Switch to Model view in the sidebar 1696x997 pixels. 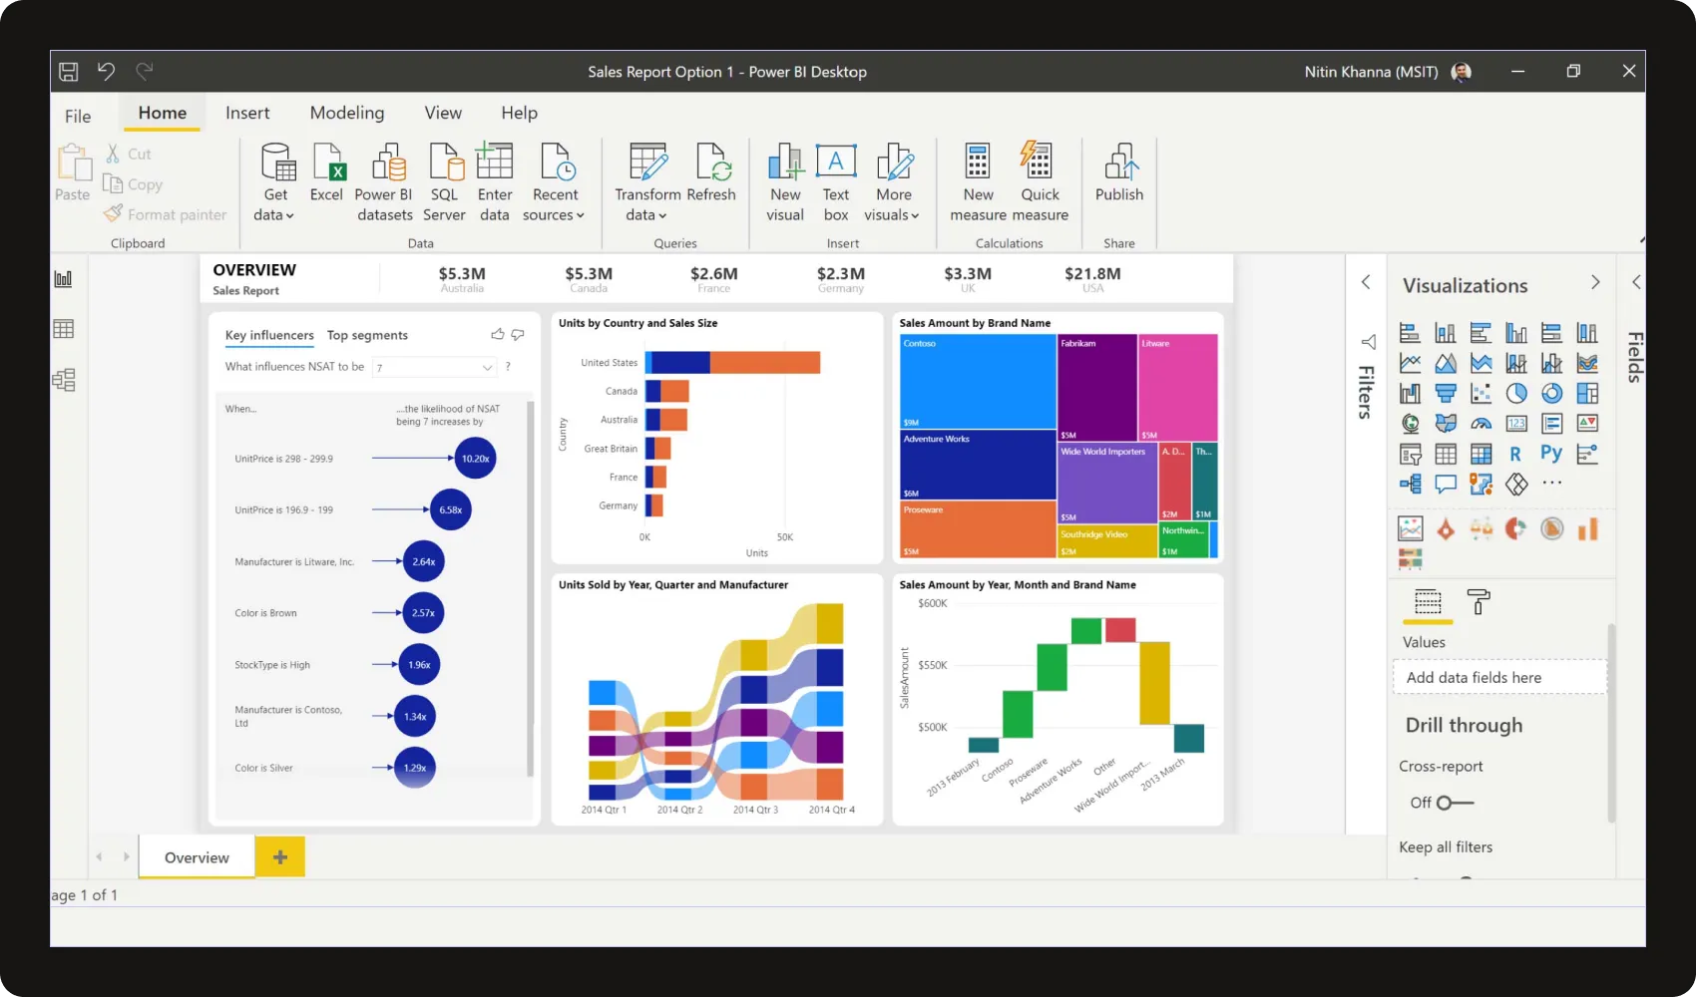[64, 379]
